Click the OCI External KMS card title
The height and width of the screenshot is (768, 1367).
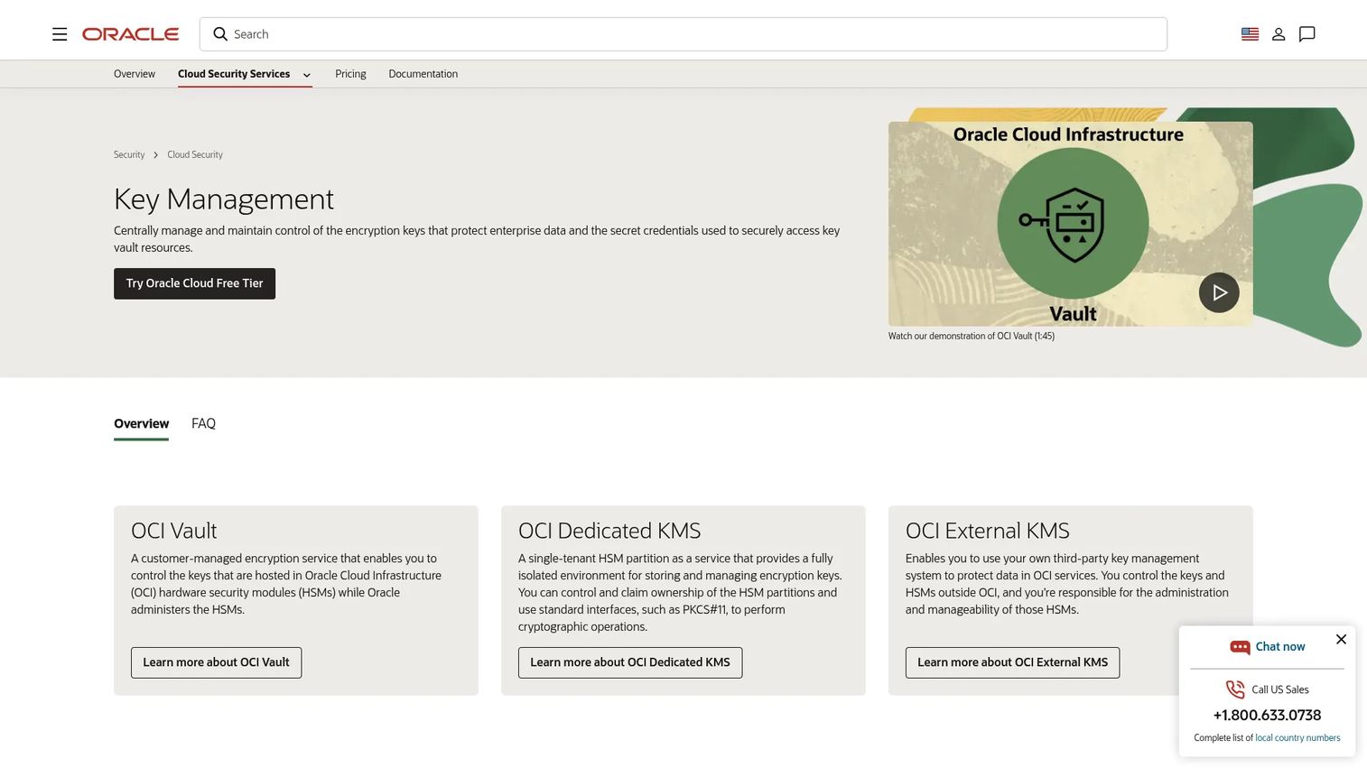[x=988, y=531]
